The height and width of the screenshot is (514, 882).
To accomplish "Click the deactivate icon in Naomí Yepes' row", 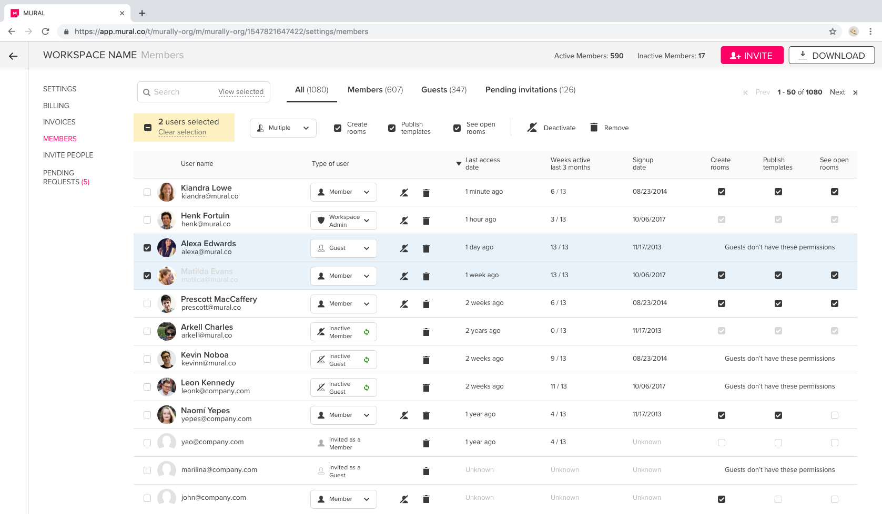I will (x=404, y=415).
